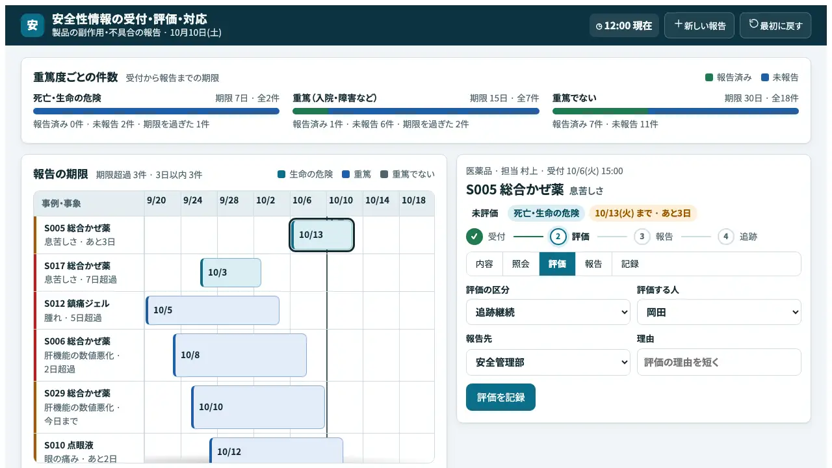Click the 12:00 現在 button
Screen dimensions: 832x468
coord(624,25)
